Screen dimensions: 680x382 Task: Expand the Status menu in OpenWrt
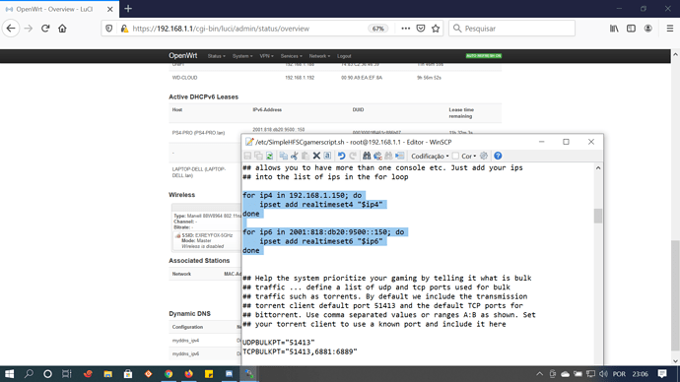216,56
